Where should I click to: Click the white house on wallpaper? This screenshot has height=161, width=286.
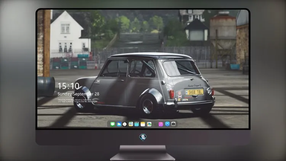71,32
